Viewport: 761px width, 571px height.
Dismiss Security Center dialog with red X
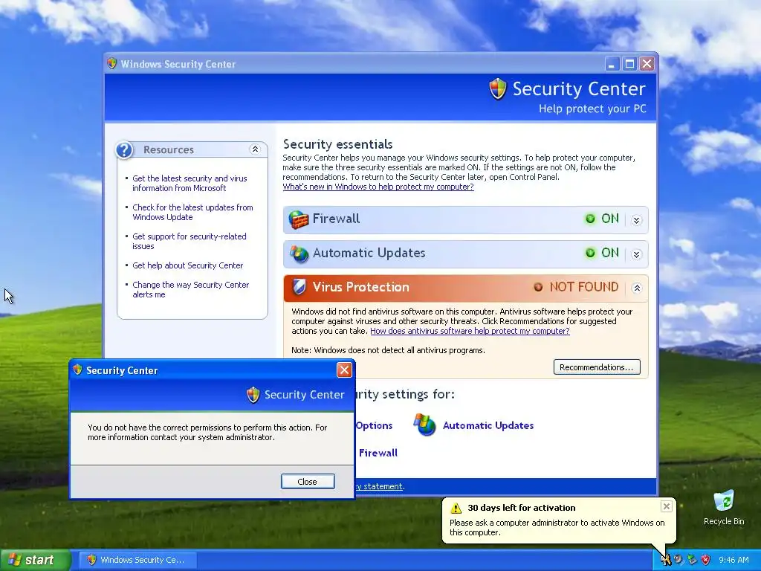[x=344, y=370]
